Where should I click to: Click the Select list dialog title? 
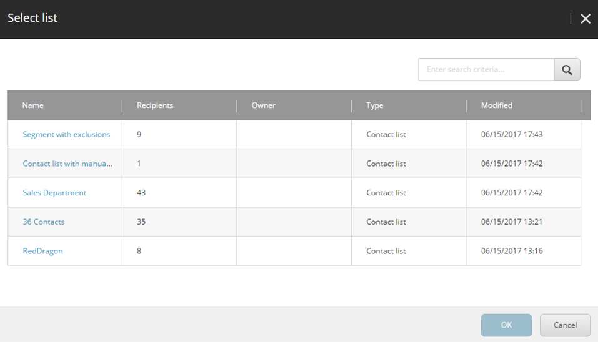[32, 18]
